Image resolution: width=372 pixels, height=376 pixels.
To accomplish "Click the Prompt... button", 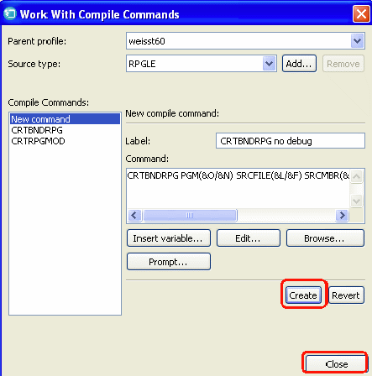I will tap(169, 262).
